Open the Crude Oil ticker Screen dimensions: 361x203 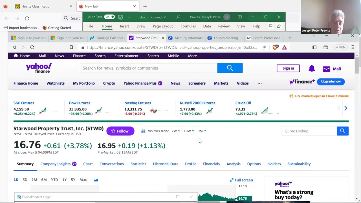[x=243, y=103]
